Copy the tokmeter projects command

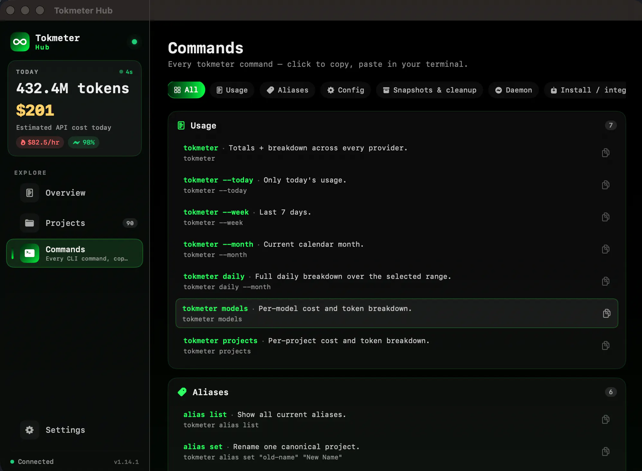click(606, 345)
